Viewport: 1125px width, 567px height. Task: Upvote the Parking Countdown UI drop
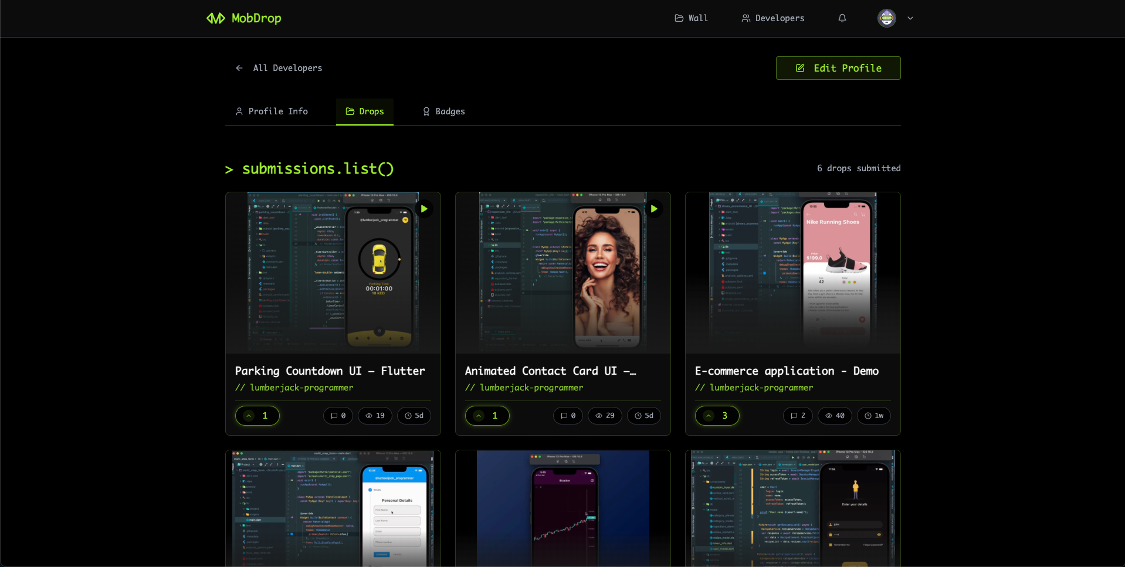257,416
